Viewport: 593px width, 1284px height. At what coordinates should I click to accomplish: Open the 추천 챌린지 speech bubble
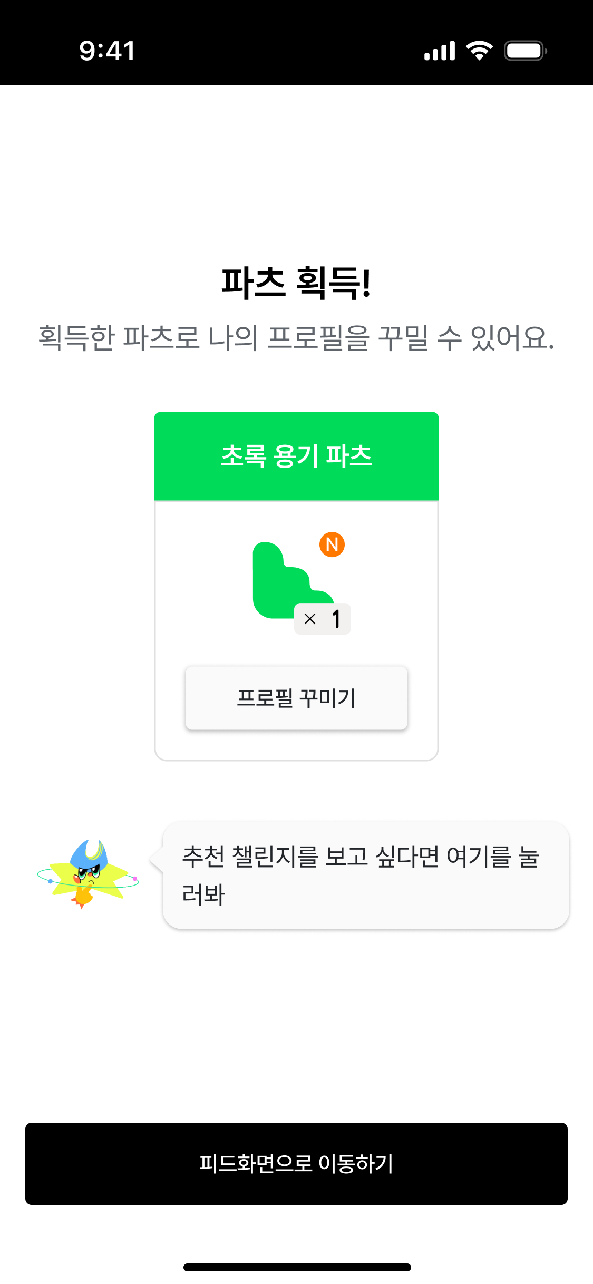pos(366,875)
